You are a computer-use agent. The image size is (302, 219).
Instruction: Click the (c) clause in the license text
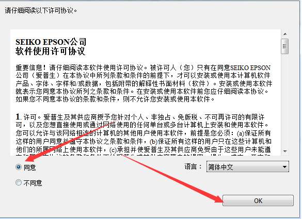pyautogui.click(x=190, y=149)
